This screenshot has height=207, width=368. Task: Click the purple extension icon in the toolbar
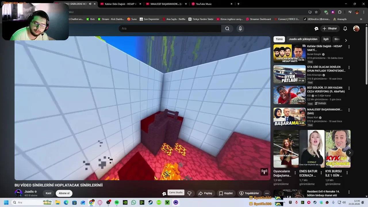coord(333,12)
